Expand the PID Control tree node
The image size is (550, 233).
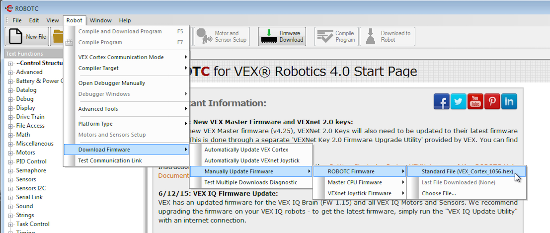click(10, 162)
